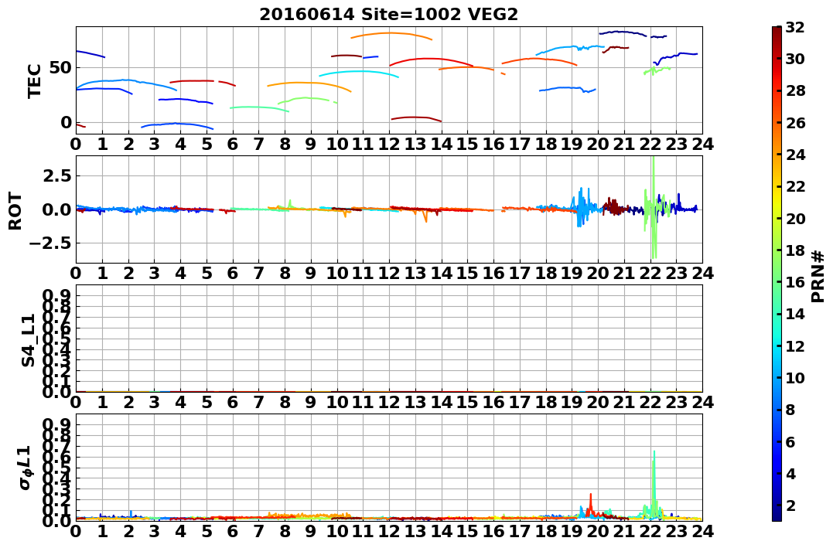
Task: Click hour 8 tick under σφL1 panel
Action: 285,530
